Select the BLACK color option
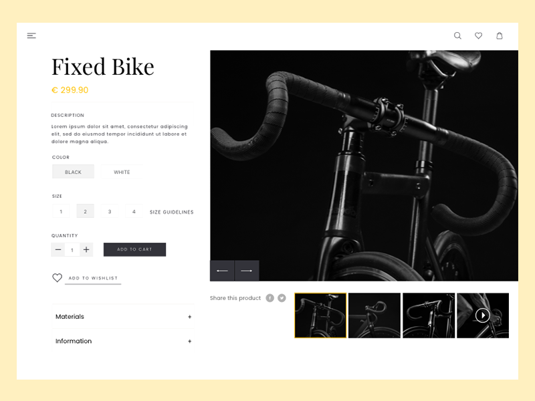535x401 pixels. pos(73,172)
